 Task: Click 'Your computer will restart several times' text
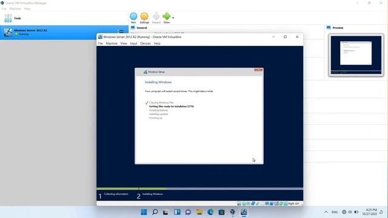click(179, 91)
